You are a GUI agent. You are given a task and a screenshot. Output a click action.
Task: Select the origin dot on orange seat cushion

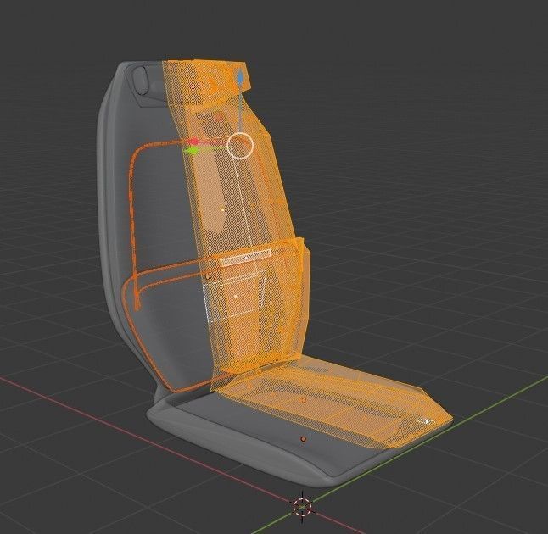[304, 399]
